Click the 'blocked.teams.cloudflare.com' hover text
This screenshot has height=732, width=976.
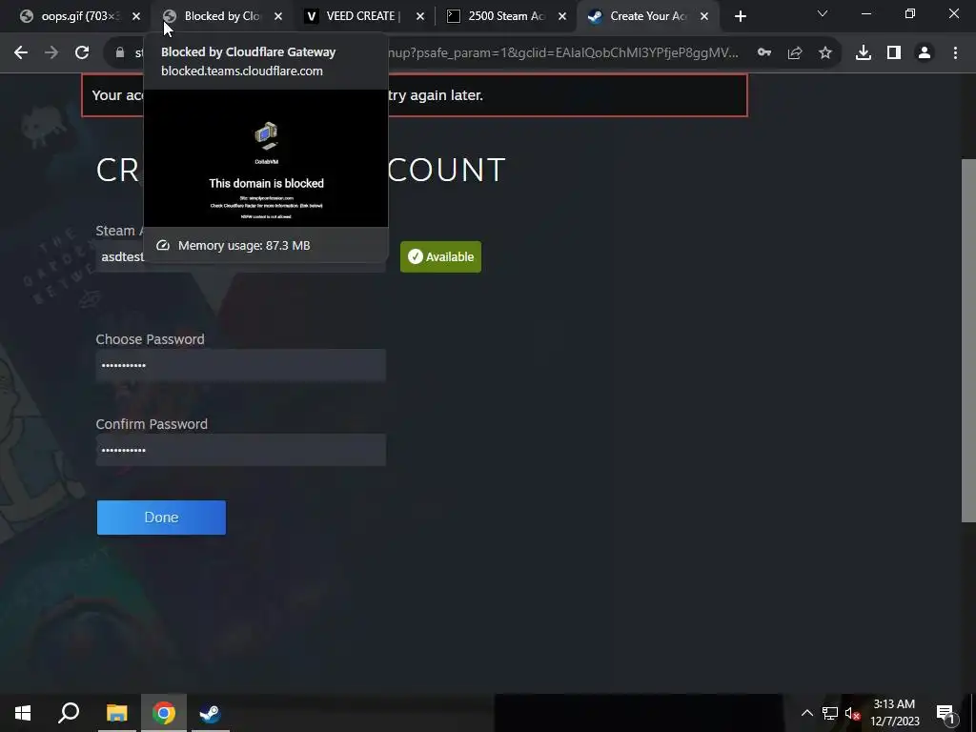tap(242, 71)
